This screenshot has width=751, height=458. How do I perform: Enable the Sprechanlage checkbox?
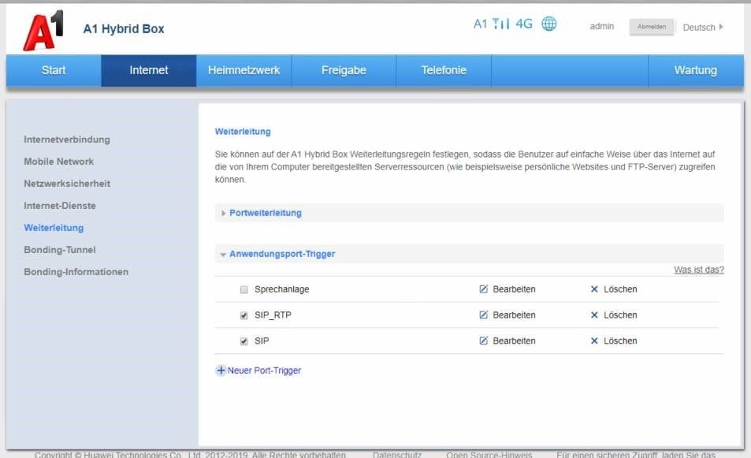click(244, 290)
